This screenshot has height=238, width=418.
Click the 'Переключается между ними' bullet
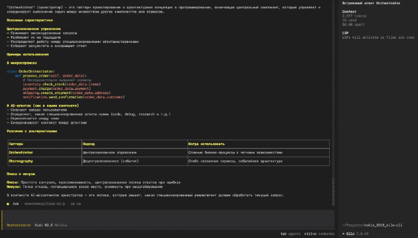click(32, 118)
